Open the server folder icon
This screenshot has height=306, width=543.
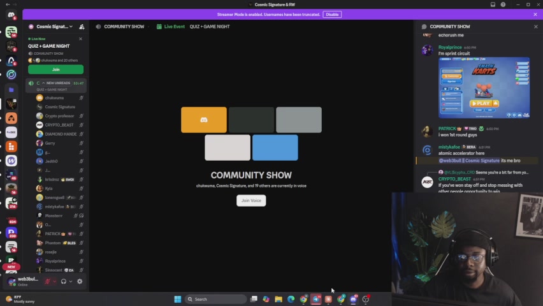11,90
